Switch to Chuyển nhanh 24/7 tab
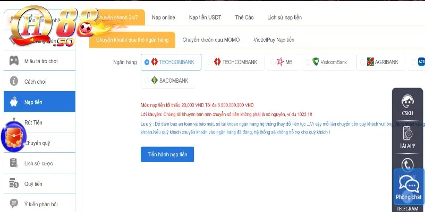 coord(117,17)
